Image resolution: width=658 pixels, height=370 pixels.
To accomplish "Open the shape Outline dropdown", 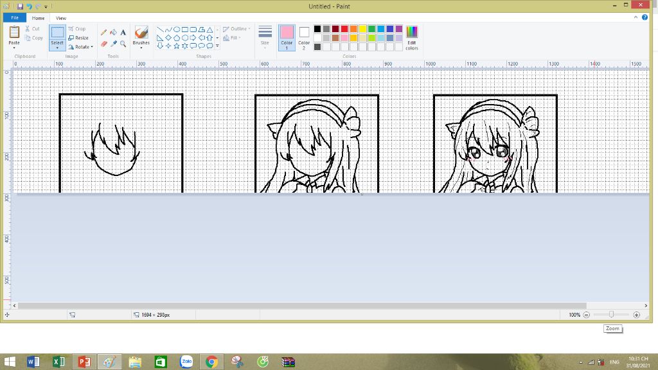I will click(236, 29).
